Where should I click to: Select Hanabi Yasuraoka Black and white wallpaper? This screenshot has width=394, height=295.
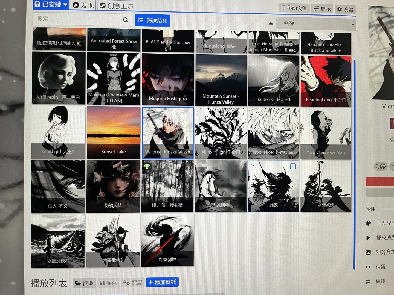coord(326,44)
